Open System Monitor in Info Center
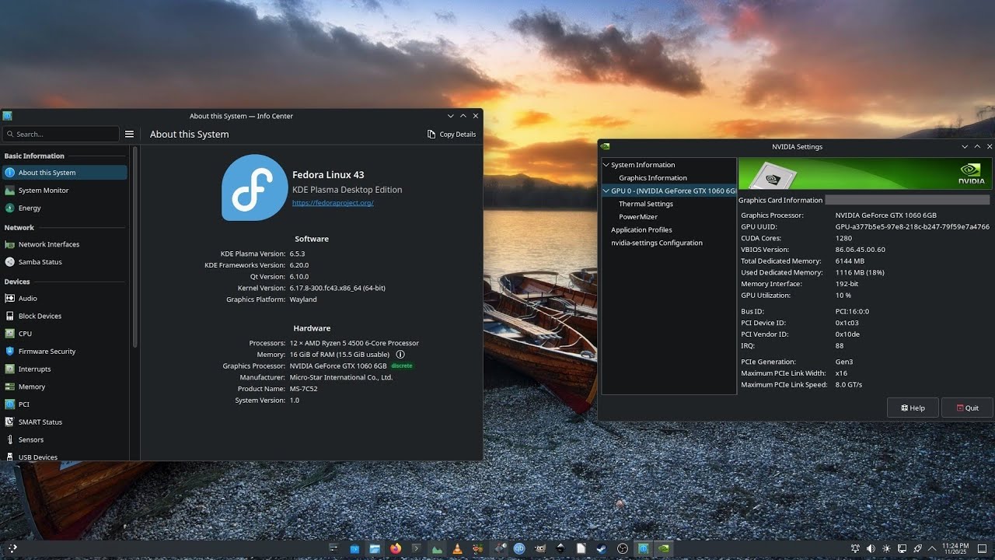The image size is (995, 560). click(65, 191)
